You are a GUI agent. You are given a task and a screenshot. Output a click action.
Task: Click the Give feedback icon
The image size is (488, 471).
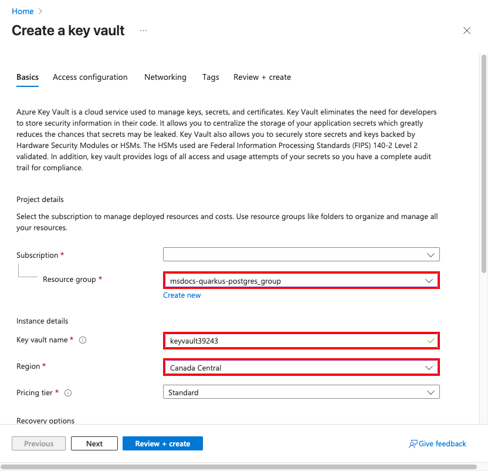pyautogui.click(x=413, y=444)
